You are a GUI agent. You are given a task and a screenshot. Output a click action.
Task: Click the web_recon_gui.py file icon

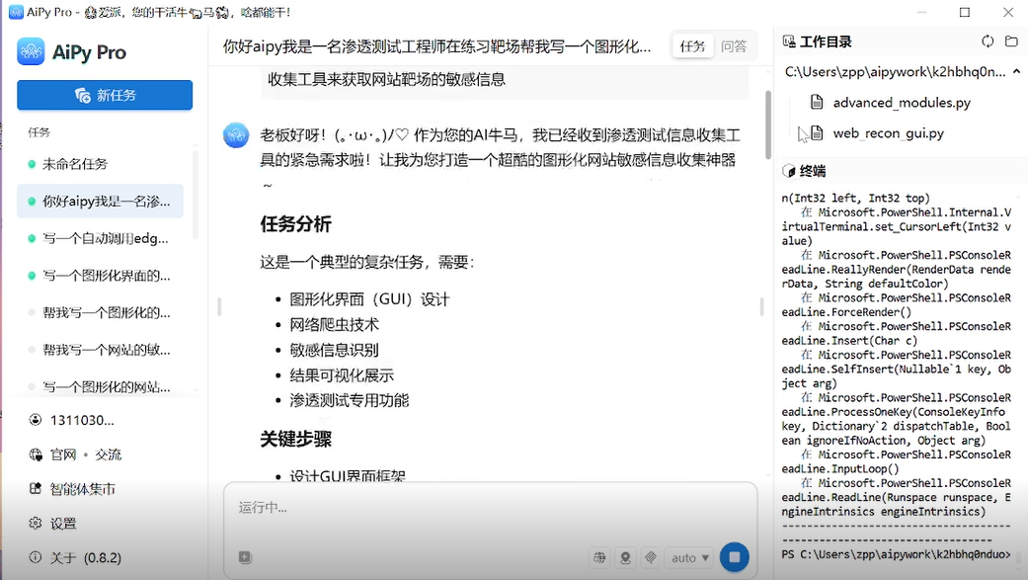pyautogui.click(x=817, y=133)
